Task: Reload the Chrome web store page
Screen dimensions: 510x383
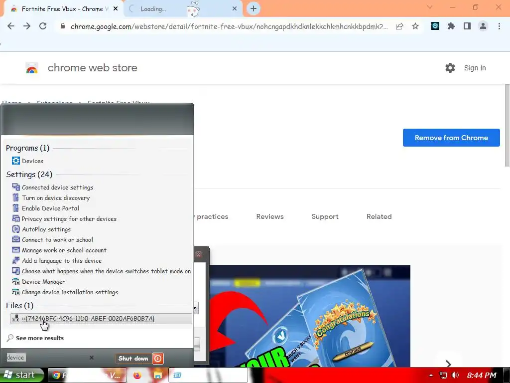Action: pos(43,26)
